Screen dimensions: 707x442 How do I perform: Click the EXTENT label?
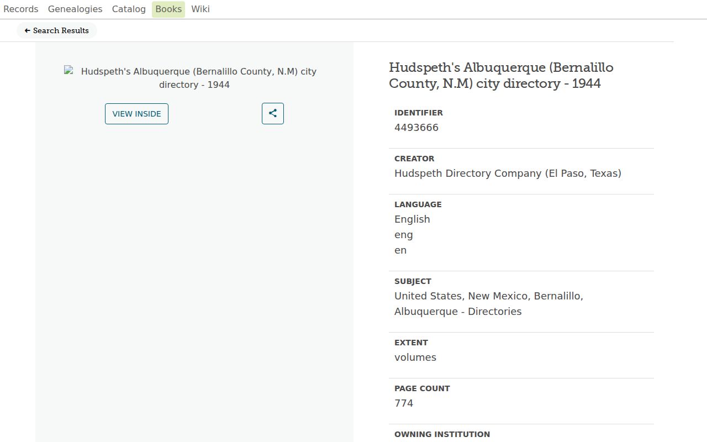coord(411,343)
